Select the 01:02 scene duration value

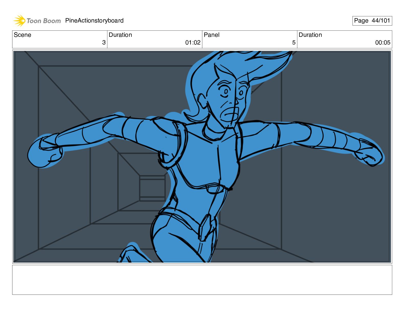(x=193, y=43)
